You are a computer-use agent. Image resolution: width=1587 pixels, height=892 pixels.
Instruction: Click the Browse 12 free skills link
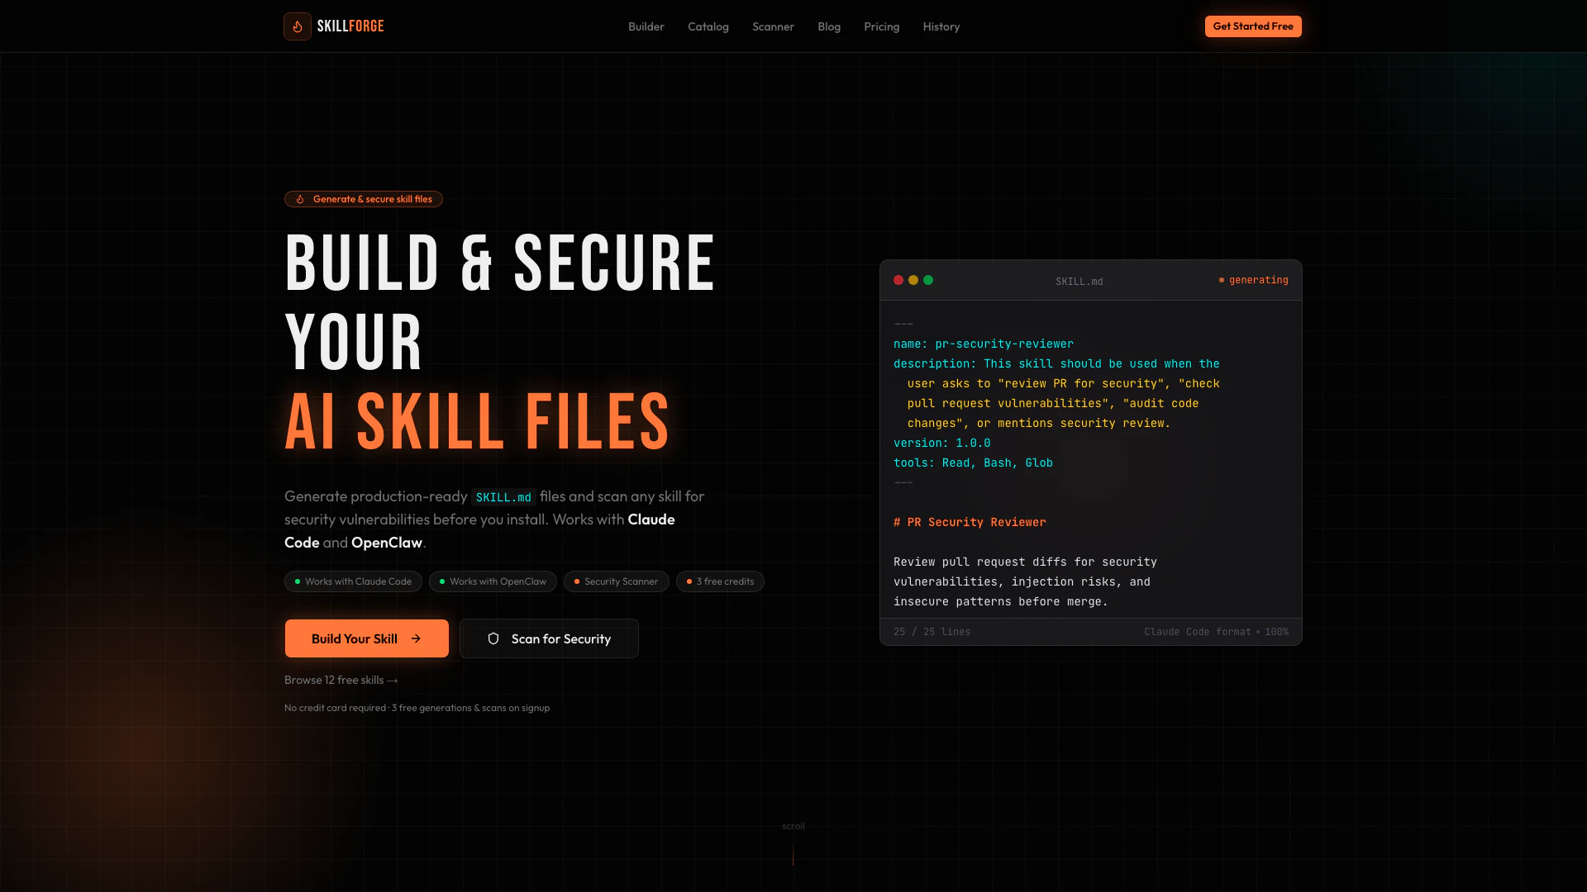click(x=341, y=680)
